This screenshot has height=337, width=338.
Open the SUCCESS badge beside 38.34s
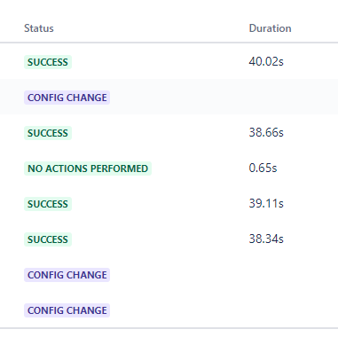click(48, 239)
